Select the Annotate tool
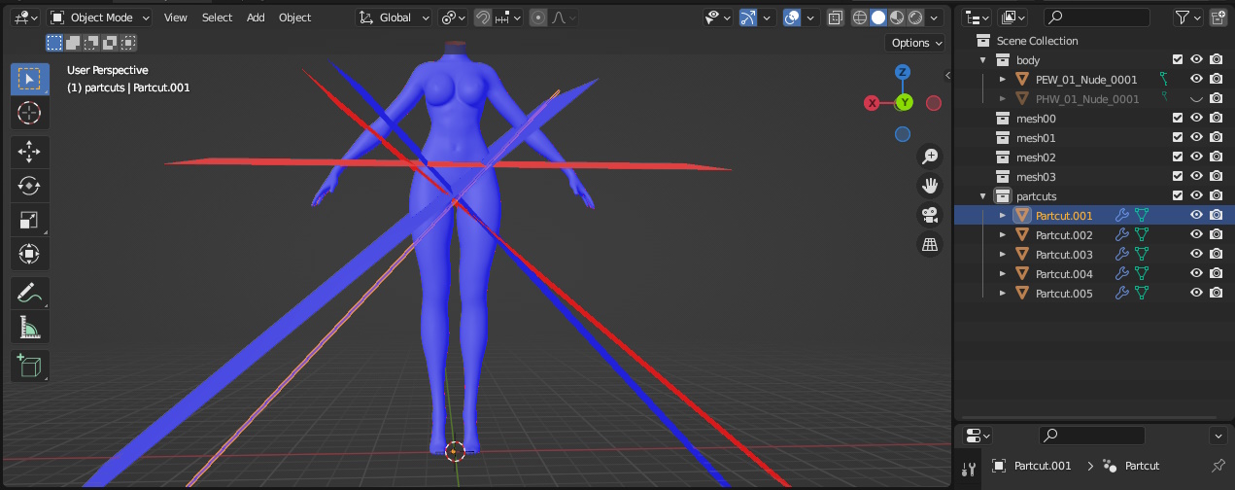 29,293
